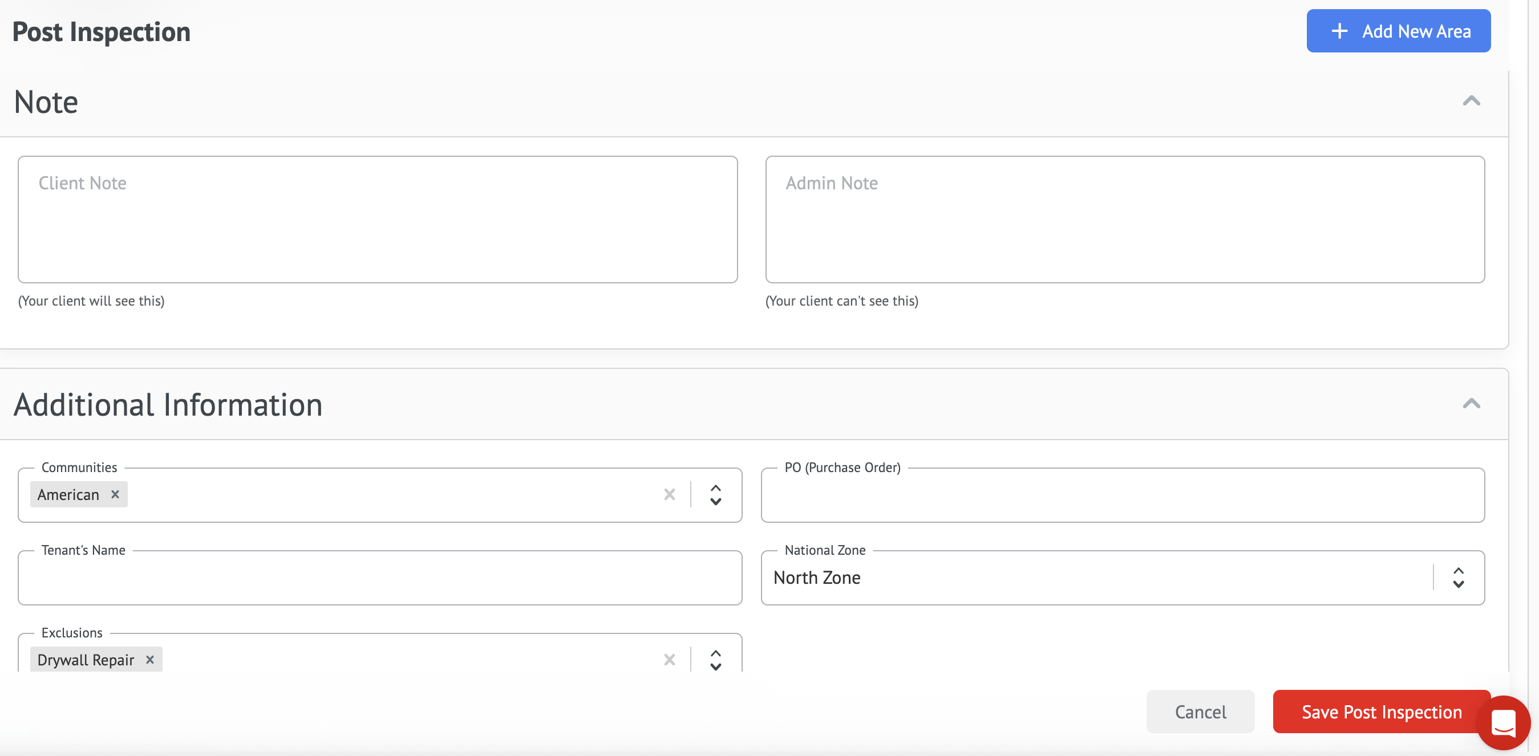Focus the Client Note text area
This screenshot has width=1539, height=756.
(378, 219)
